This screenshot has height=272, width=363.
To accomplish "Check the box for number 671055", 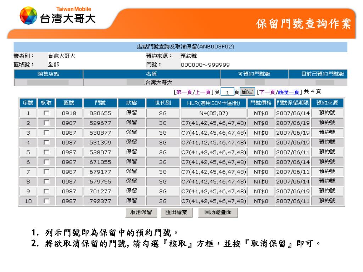I will tap(46, 162).
